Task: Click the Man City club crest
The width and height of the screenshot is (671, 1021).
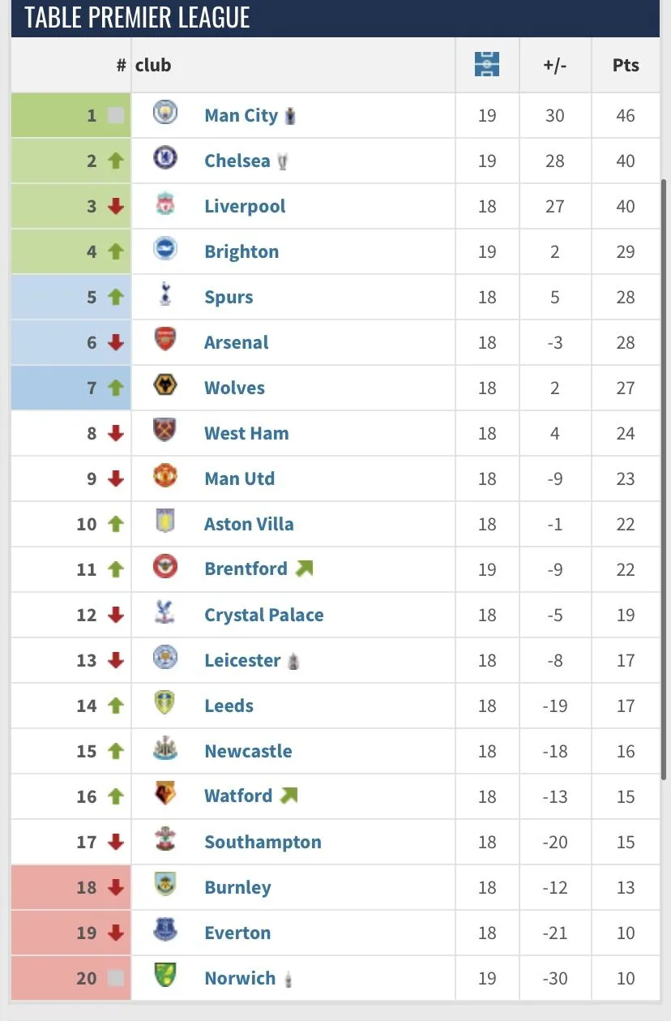Action: 165,114
